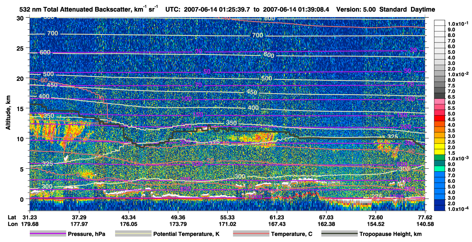The image size is (472, 242).
Task: Click latitude value '72.60'
Action: 375,217
